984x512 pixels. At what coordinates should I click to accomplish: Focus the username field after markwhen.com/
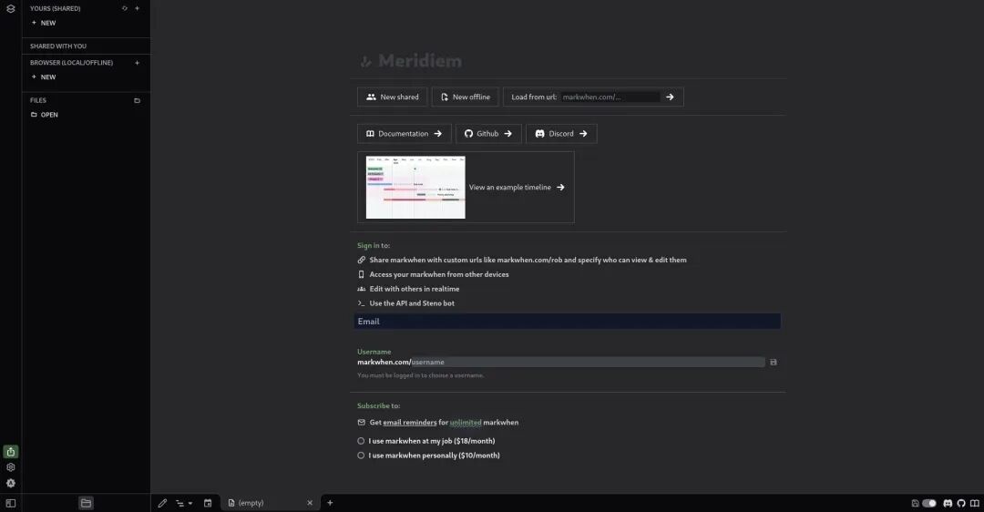[x=588, y=362]
